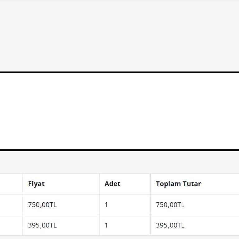
Task: Click the blank cell left of 395,00TL price
Action: [x=11, y=225]
